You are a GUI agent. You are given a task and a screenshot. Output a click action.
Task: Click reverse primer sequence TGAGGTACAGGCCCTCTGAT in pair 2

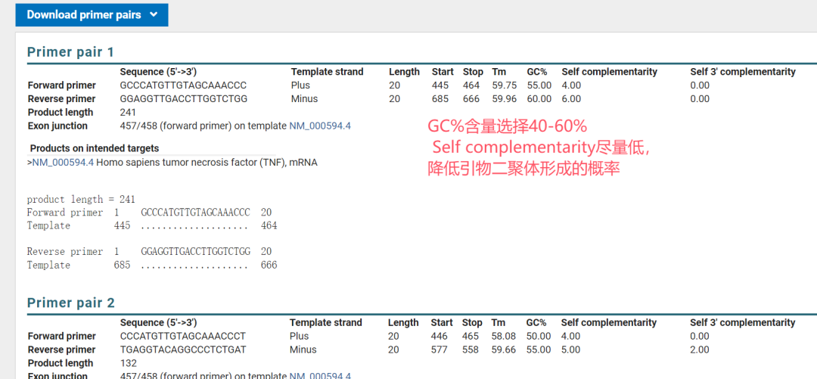coord(183,350)
